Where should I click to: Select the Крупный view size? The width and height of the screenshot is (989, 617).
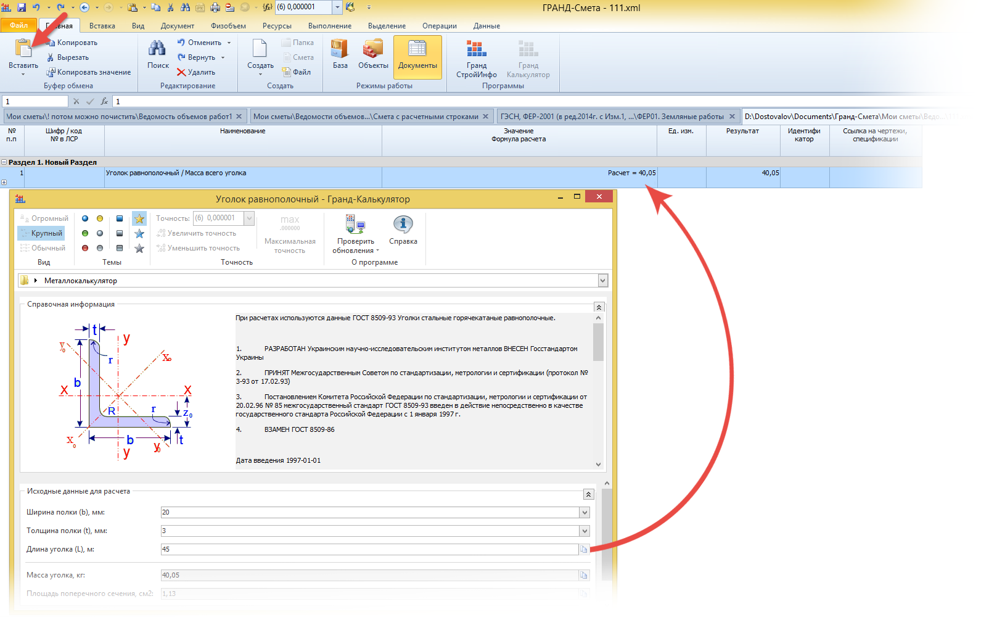click(41, 233)
